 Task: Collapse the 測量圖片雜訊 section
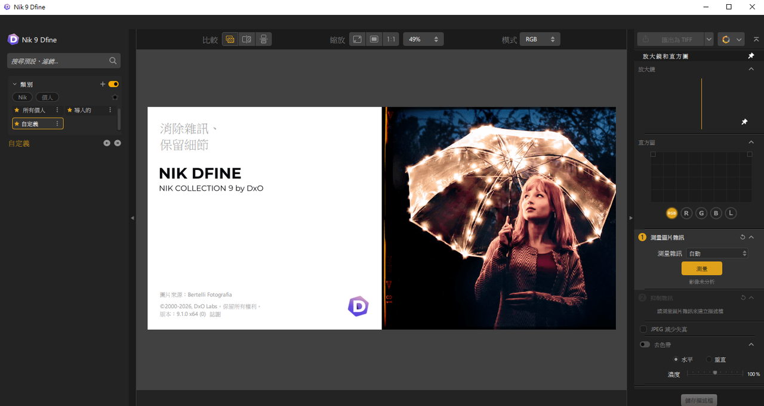[x=751, y=237]
